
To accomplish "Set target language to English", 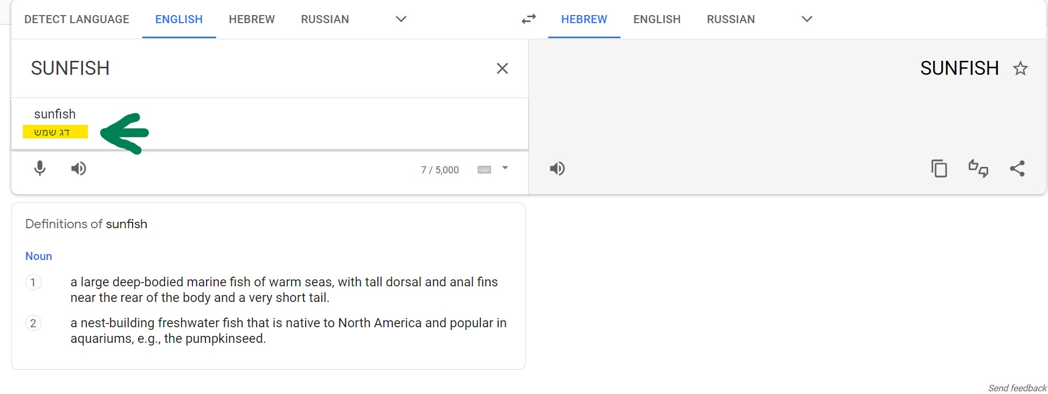I will pyautogui.click(x=657, y=19).
